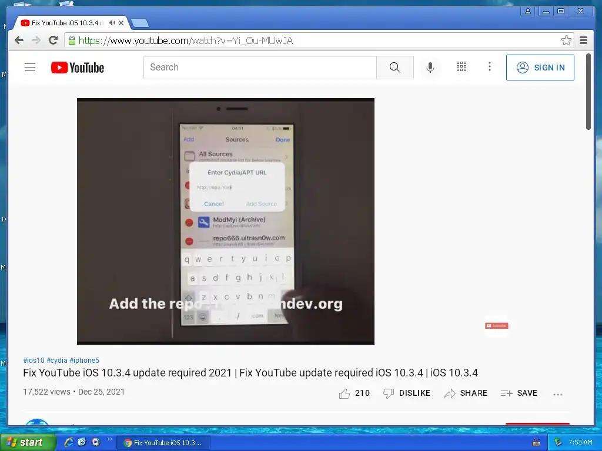Open YouTube settings three-dot menu
Viewport: 602px width, 451px height.
click(x=490, y=67)
